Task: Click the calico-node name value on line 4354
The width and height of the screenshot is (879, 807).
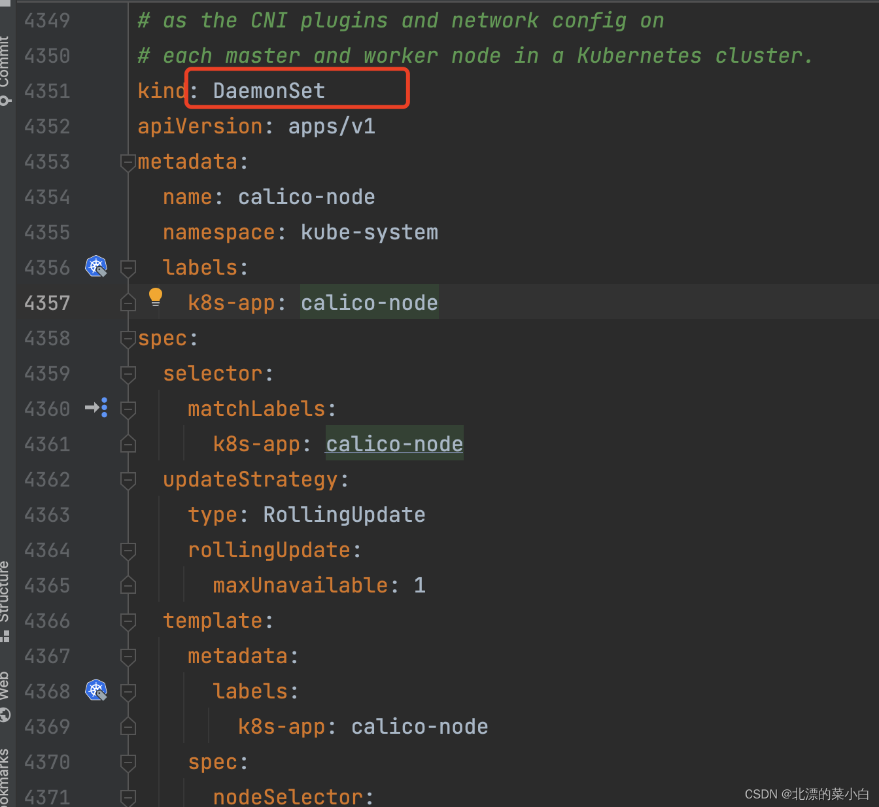Action: click(x=307, y=197)
